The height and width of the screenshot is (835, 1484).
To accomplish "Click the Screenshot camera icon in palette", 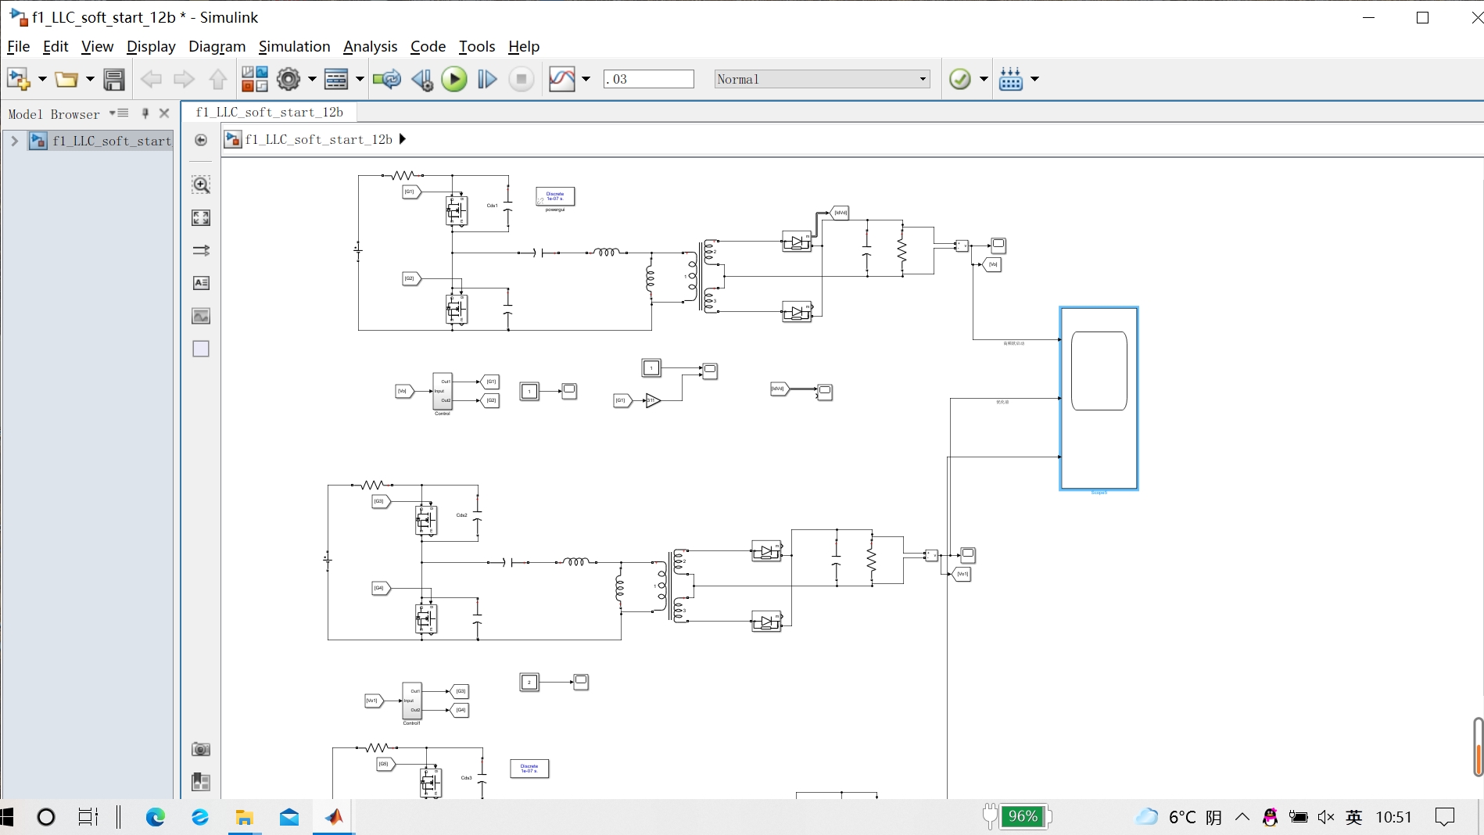I will click(x=201, y=749).
